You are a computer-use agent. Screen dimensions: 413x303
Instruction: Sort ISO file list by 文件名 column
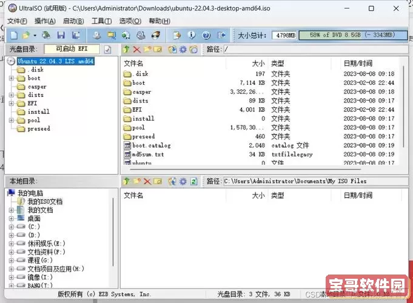coord(173,64)
